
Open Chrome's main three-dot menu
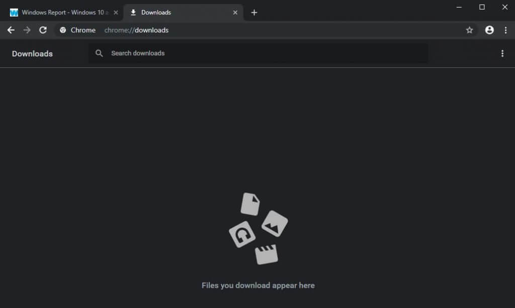click(x=505, y=30)
